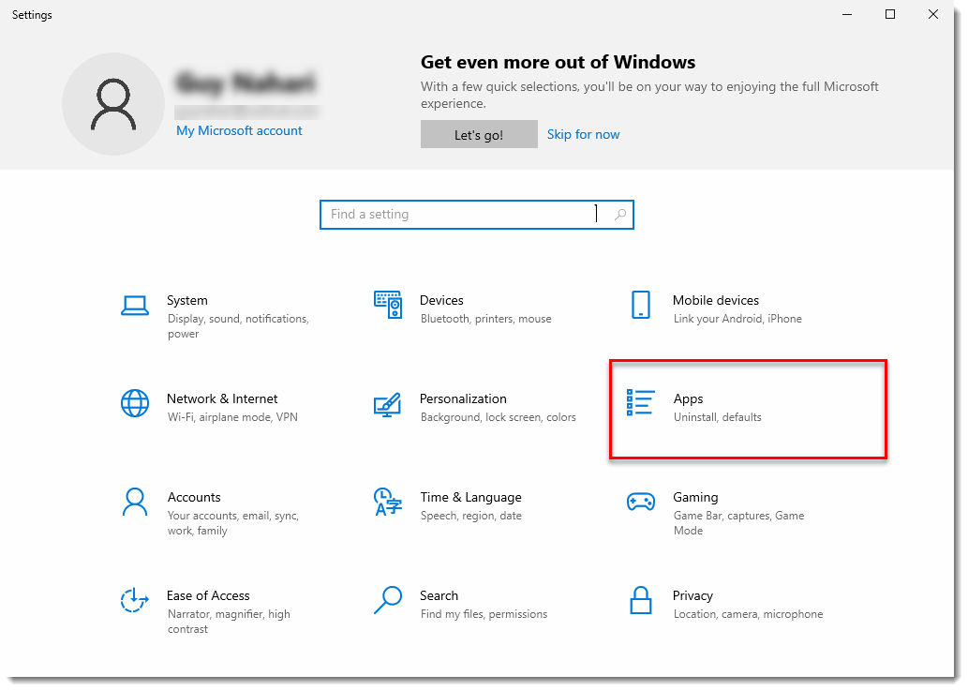Image resolution: width=968 pixels, height=691 pixels.
Task: Select the Apps title text
Action: click(689, 398)
